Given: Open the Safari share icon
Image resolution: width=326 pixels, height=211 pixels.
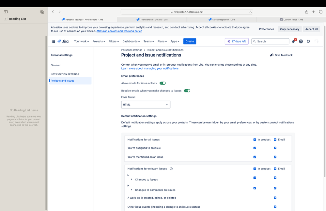Looking at the screenshot, I should [306, 12].
